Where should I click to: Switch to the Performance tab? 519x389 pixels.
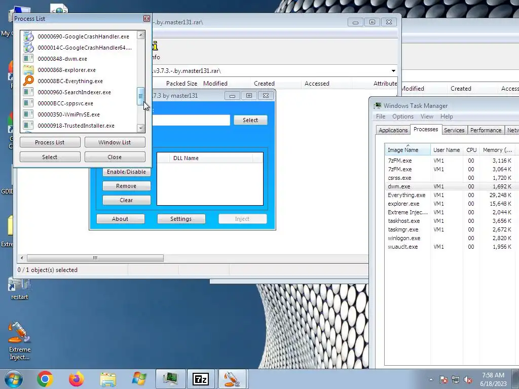pyautogui.click(x=486, y=130)
